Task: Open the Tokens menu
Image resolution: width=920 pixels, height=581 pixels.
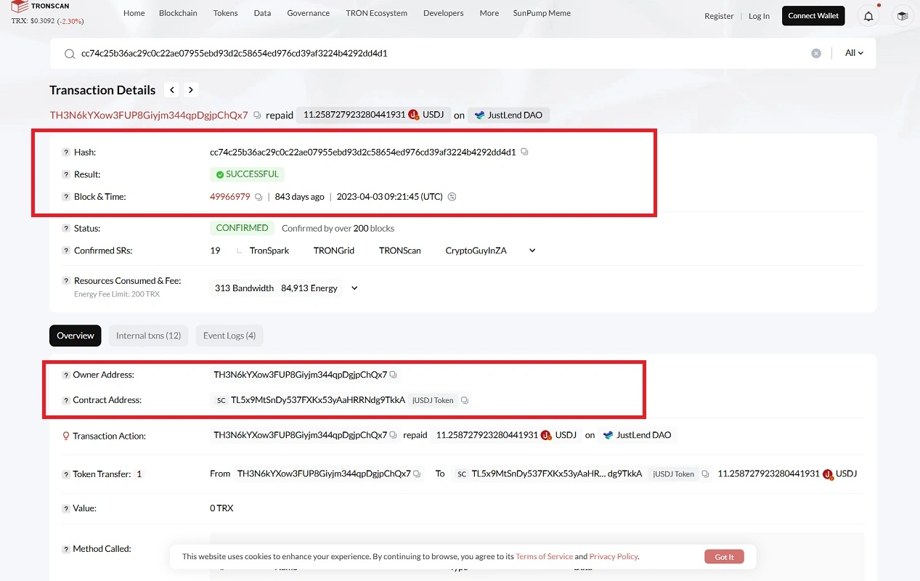Action: (x=225, y=13)
